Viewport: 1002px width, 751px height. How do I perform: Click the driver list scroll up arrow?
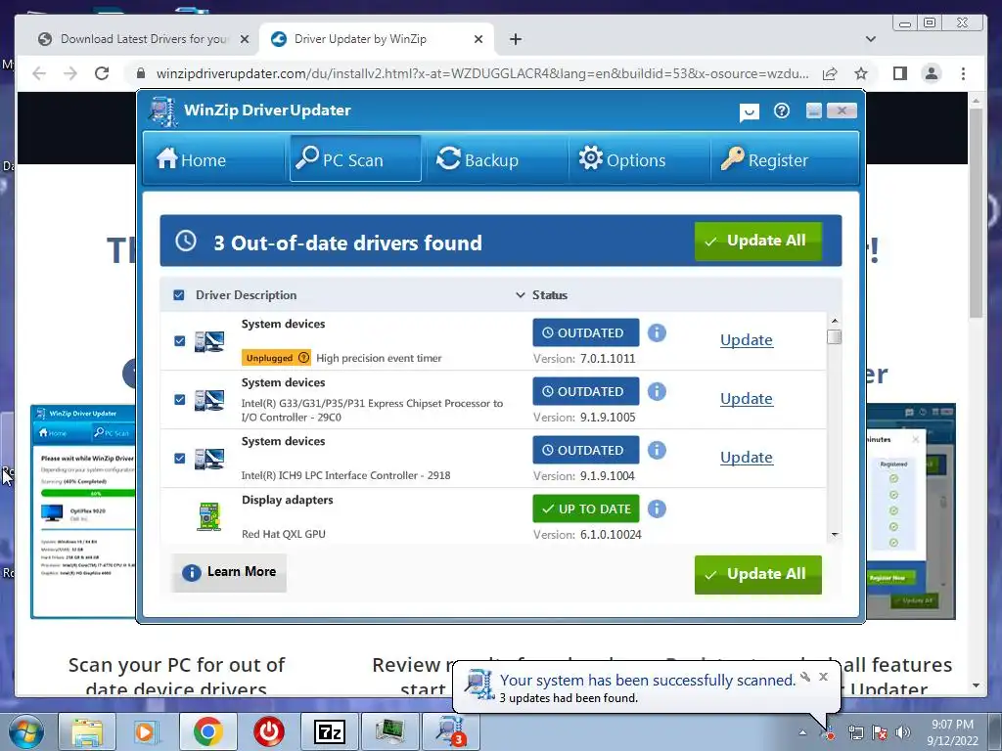pos(834,321)
